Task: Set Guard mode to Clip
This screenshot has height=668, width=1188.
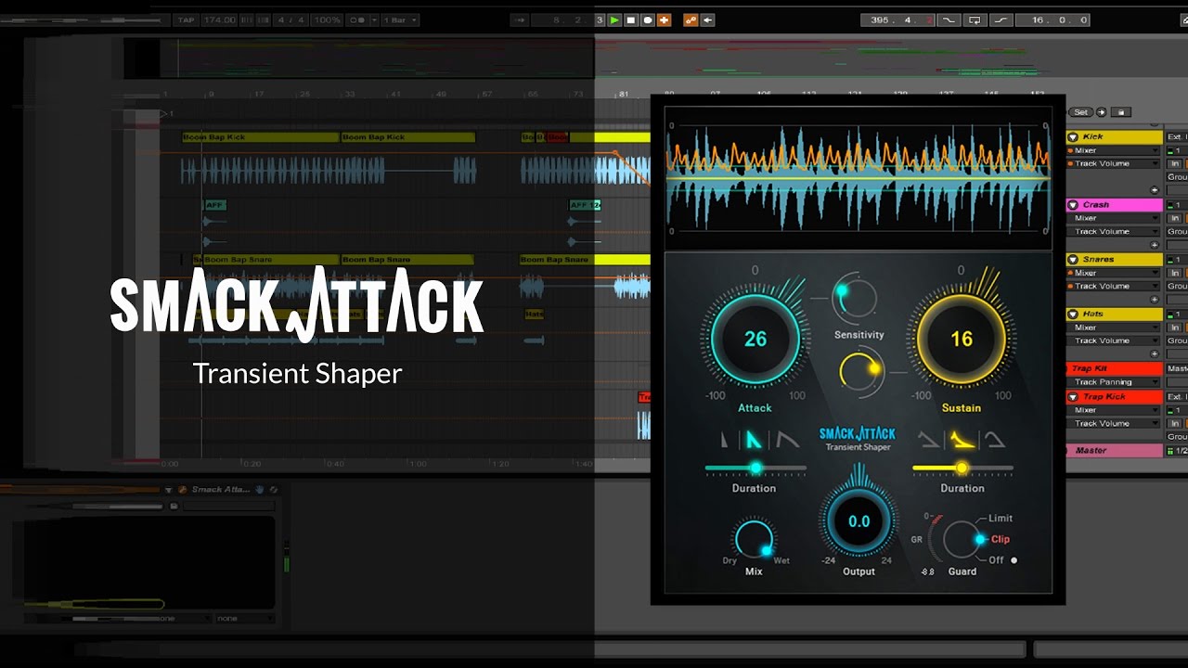Action: [1000, 539]
